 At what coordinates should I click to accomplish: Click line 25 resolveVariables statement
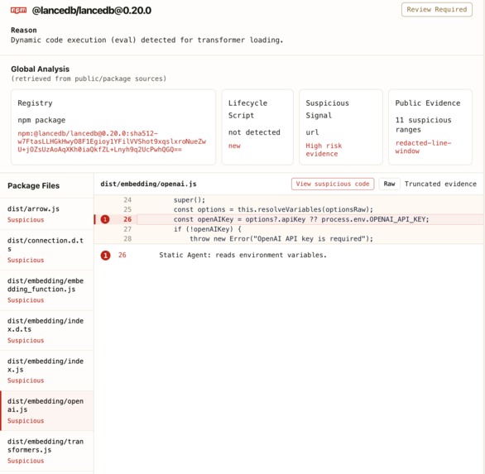[273, 209]
